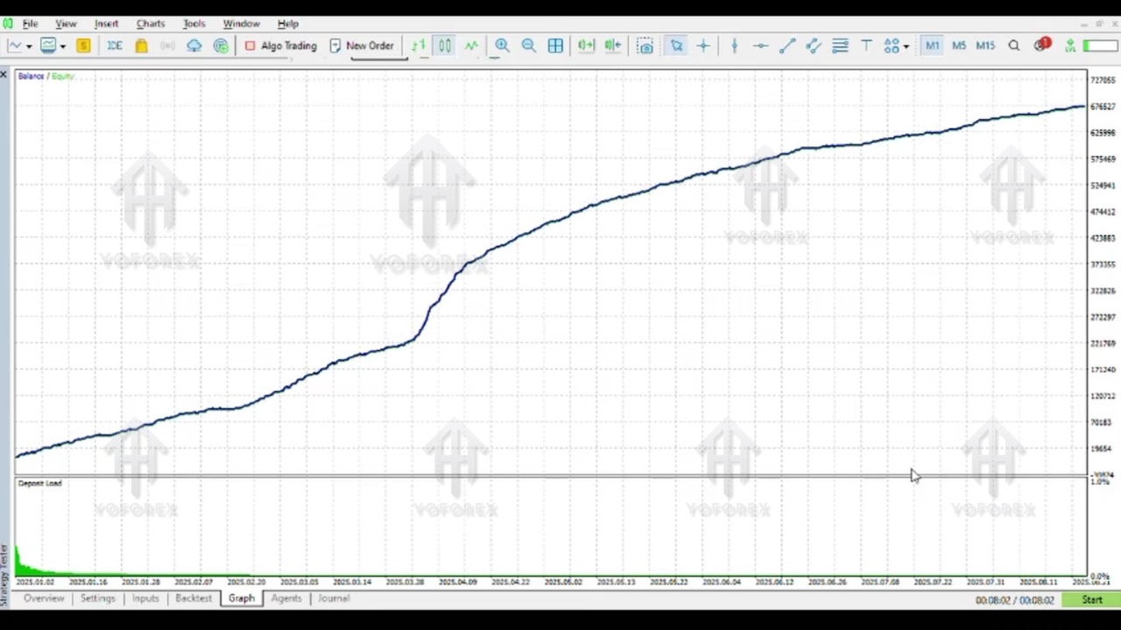This screenshot has height=630, width=1121.
Task: Click the Zoom In magnifier icon
Action: (x=502, y=45)
